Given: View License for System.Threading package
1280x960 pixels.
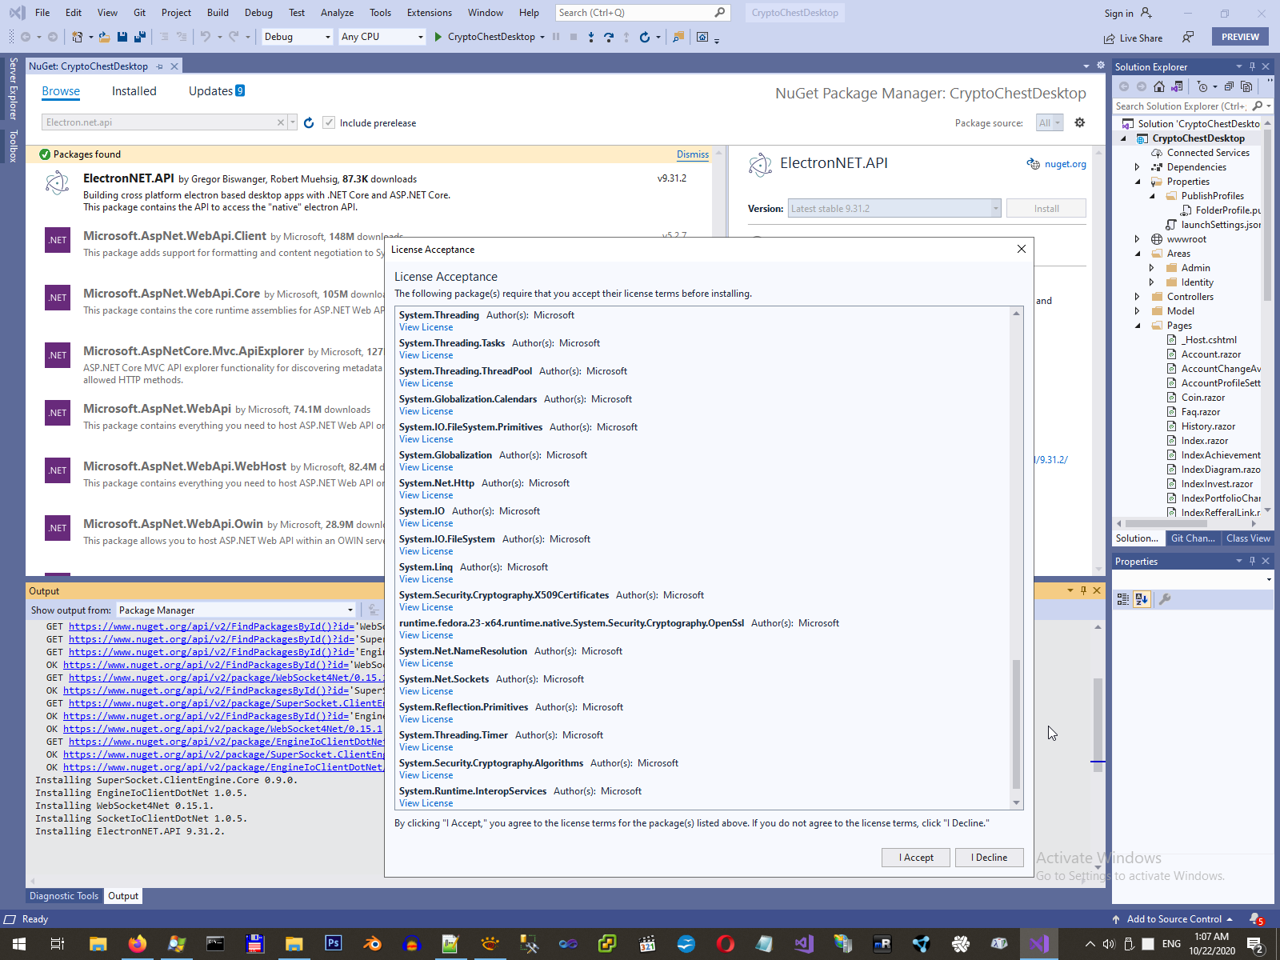Looking at the screenshot, I should (x=426, y=327).
